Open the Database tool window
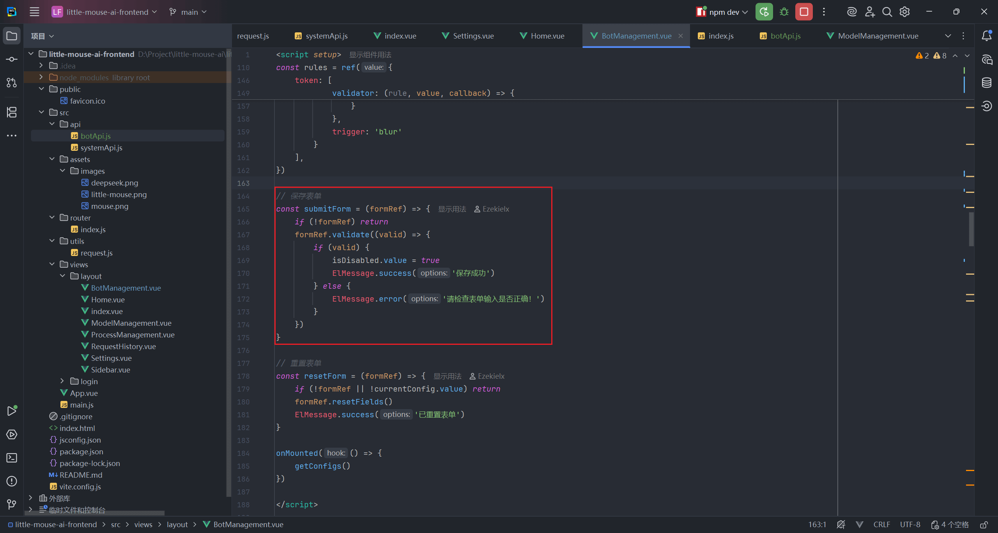The image size is (998, 533). coord(987,83)
